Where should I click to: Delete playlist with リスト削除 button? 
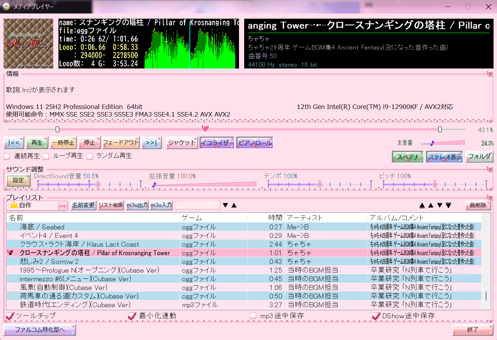111,205
